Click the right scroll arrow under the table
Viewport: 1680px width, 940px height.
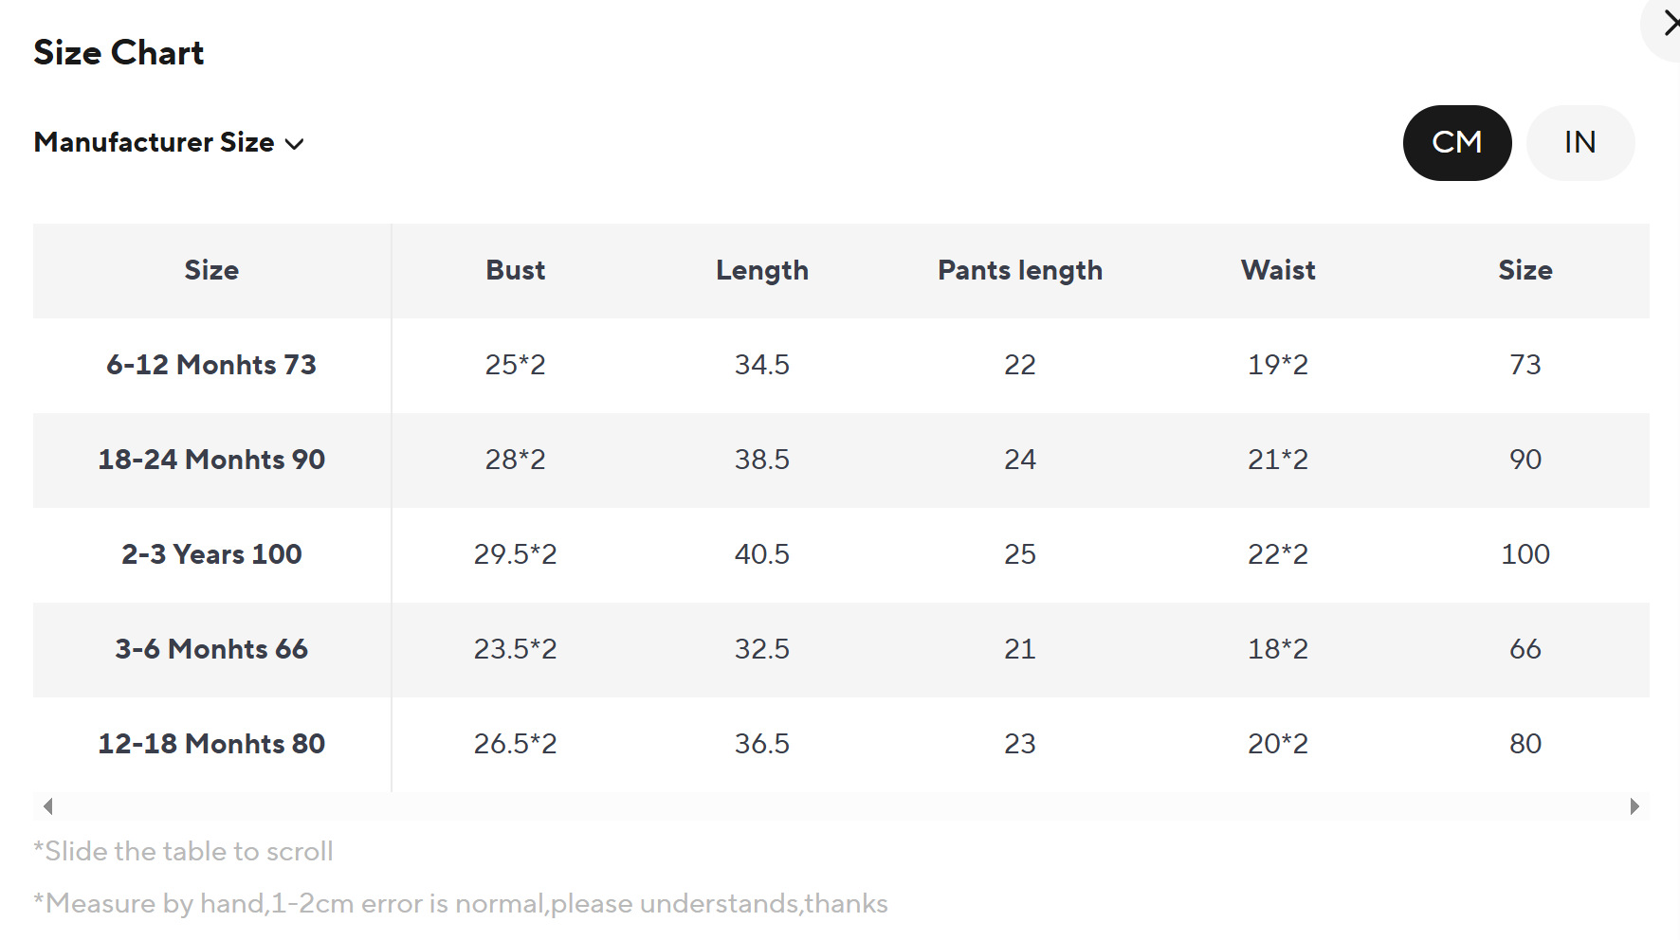1634,806
